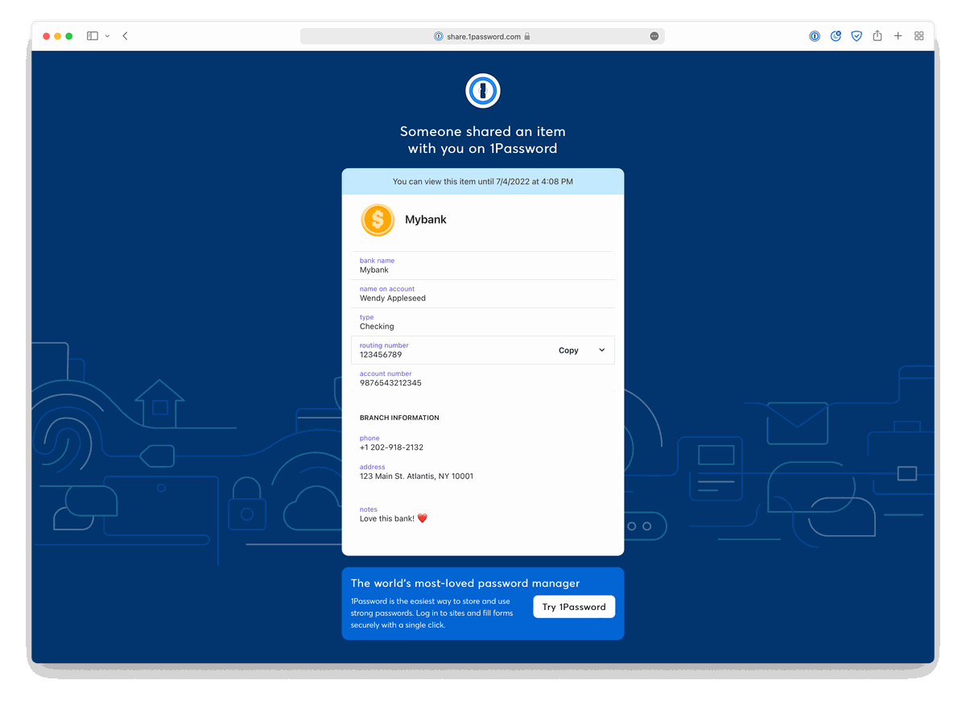Open the Safari Share icon

(x=877, y=36)
